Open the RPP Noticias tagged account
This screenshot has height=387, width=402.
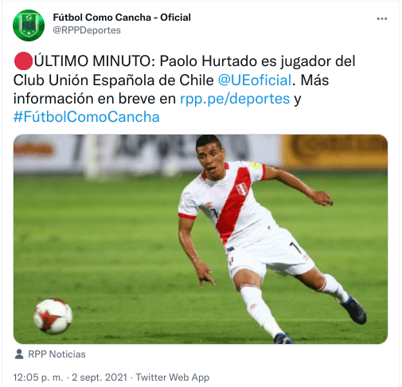pos(57,354)
